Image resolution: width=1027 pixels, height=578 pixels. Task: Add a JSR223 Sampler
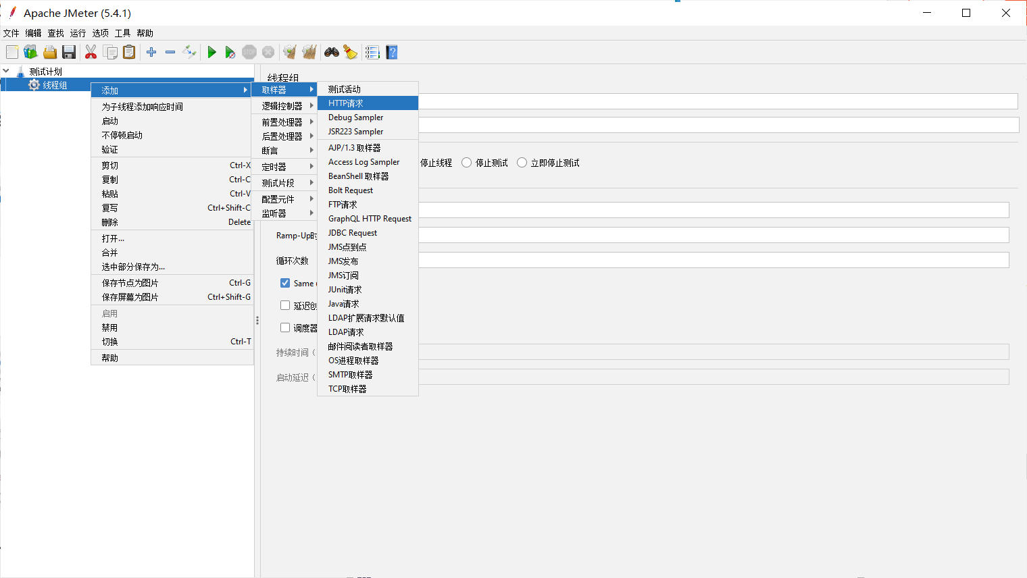click(368, 132)
